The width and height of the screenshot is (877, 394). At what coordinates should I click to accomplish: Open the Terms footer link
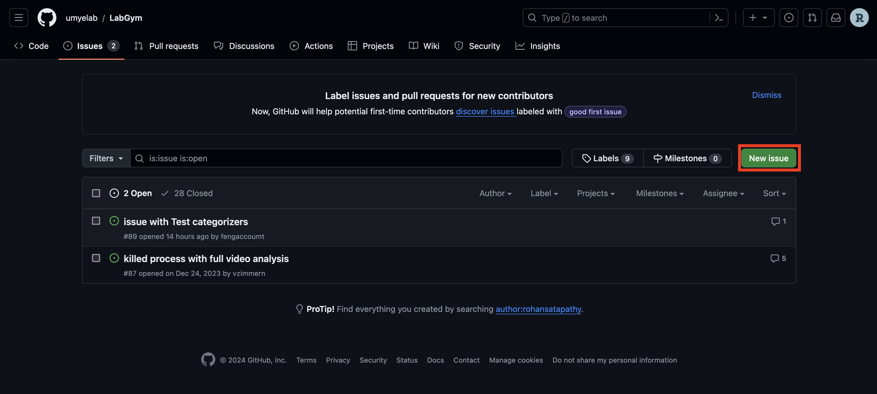306,360
